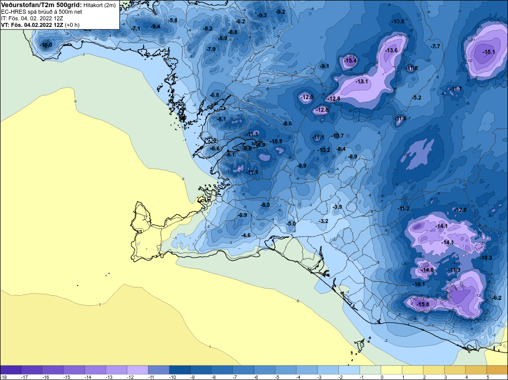Click the VT valid-time line with (+0 h)

coord(40,25)
